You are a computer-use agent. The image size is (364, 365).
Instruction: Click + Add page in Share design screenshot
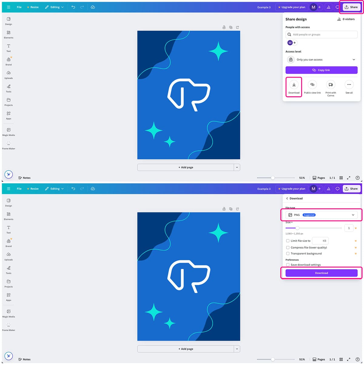coord(186,167)
